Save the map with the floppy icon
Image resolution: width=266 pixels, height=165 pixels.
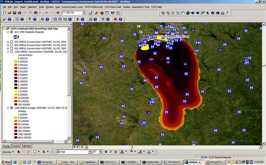(x=15, y=13)
